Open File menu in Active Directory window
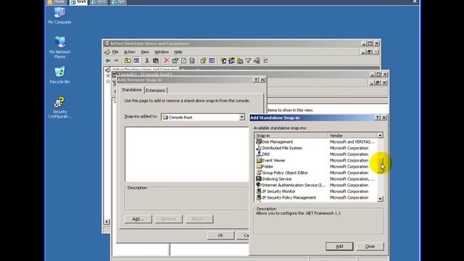The width and height of the screenshot is (464, 261). (115, 52)
